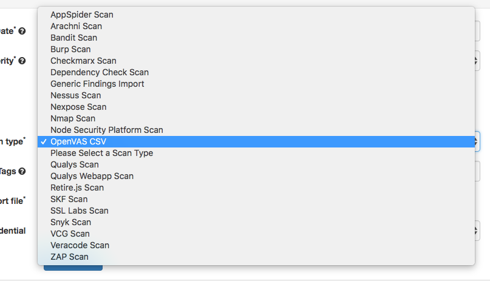The width and height of the screenshot is (490, 281).
Task: Choose Checkmarx Scan from the list
Action: click(83, 61)
